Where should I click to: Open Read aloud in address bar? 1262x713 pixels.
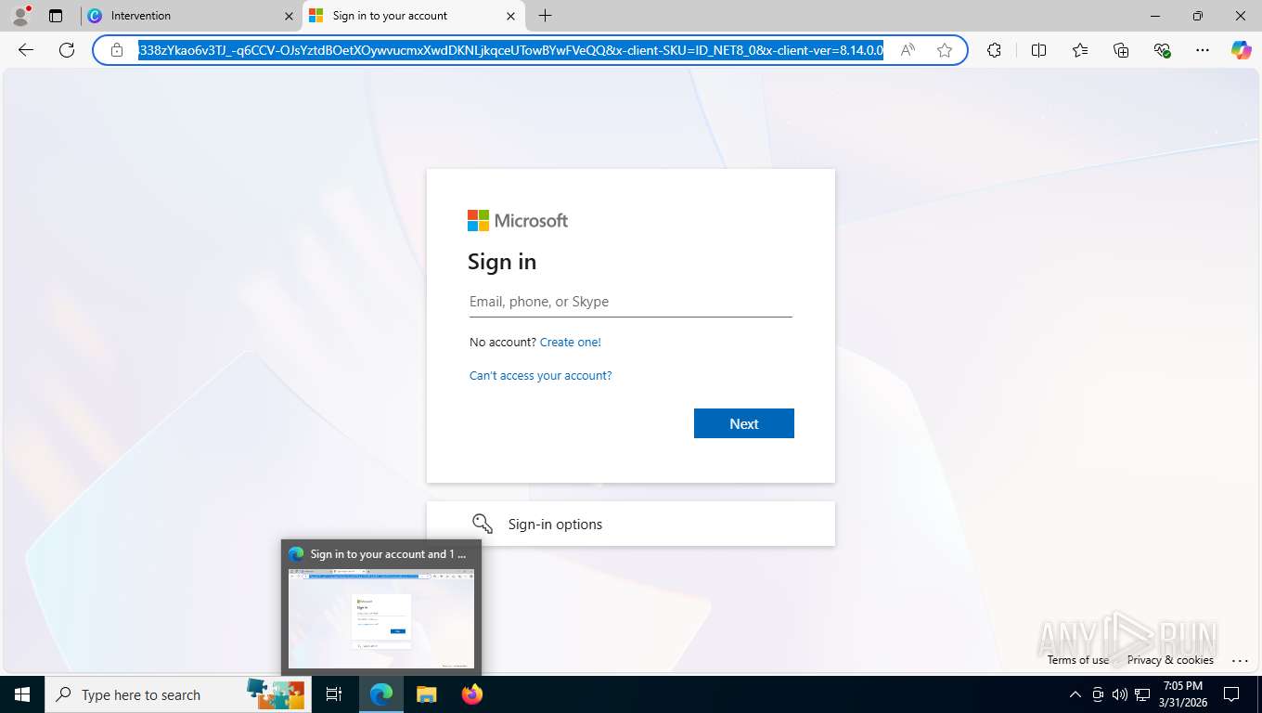pyautogui.click(x=908, y=50)
